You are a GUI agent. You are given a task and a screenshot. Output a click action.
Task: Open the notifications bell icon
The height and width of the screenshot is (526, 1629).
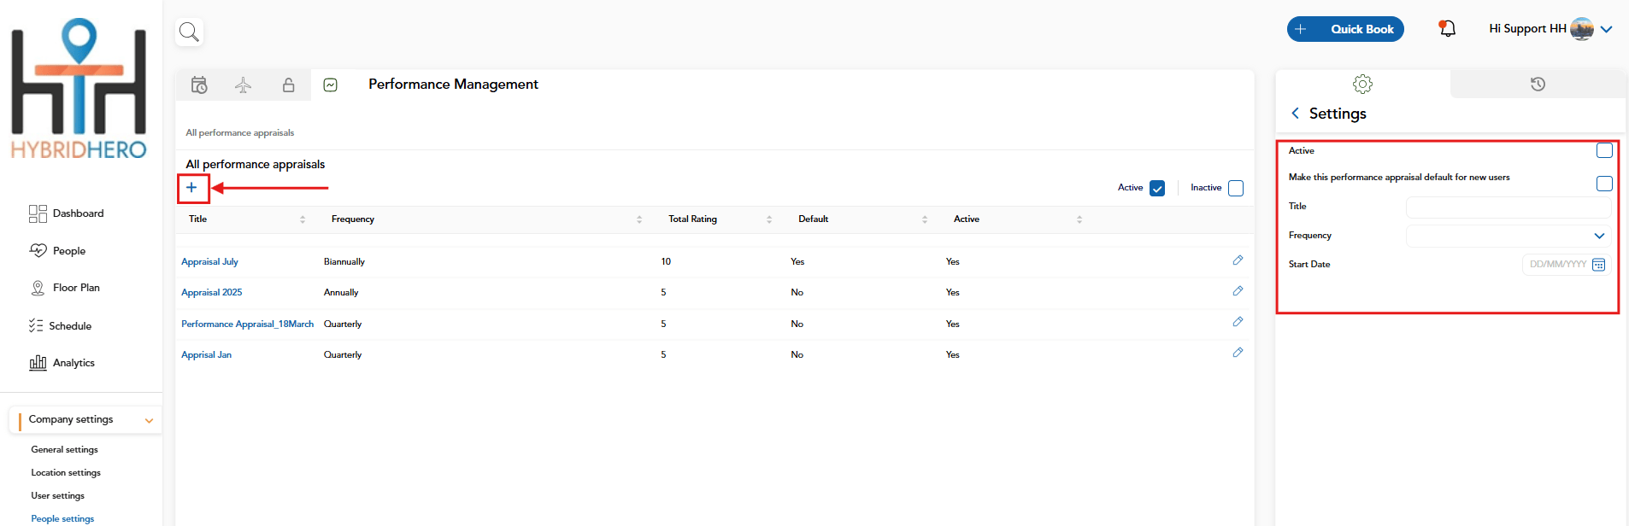pos(1447,28)
